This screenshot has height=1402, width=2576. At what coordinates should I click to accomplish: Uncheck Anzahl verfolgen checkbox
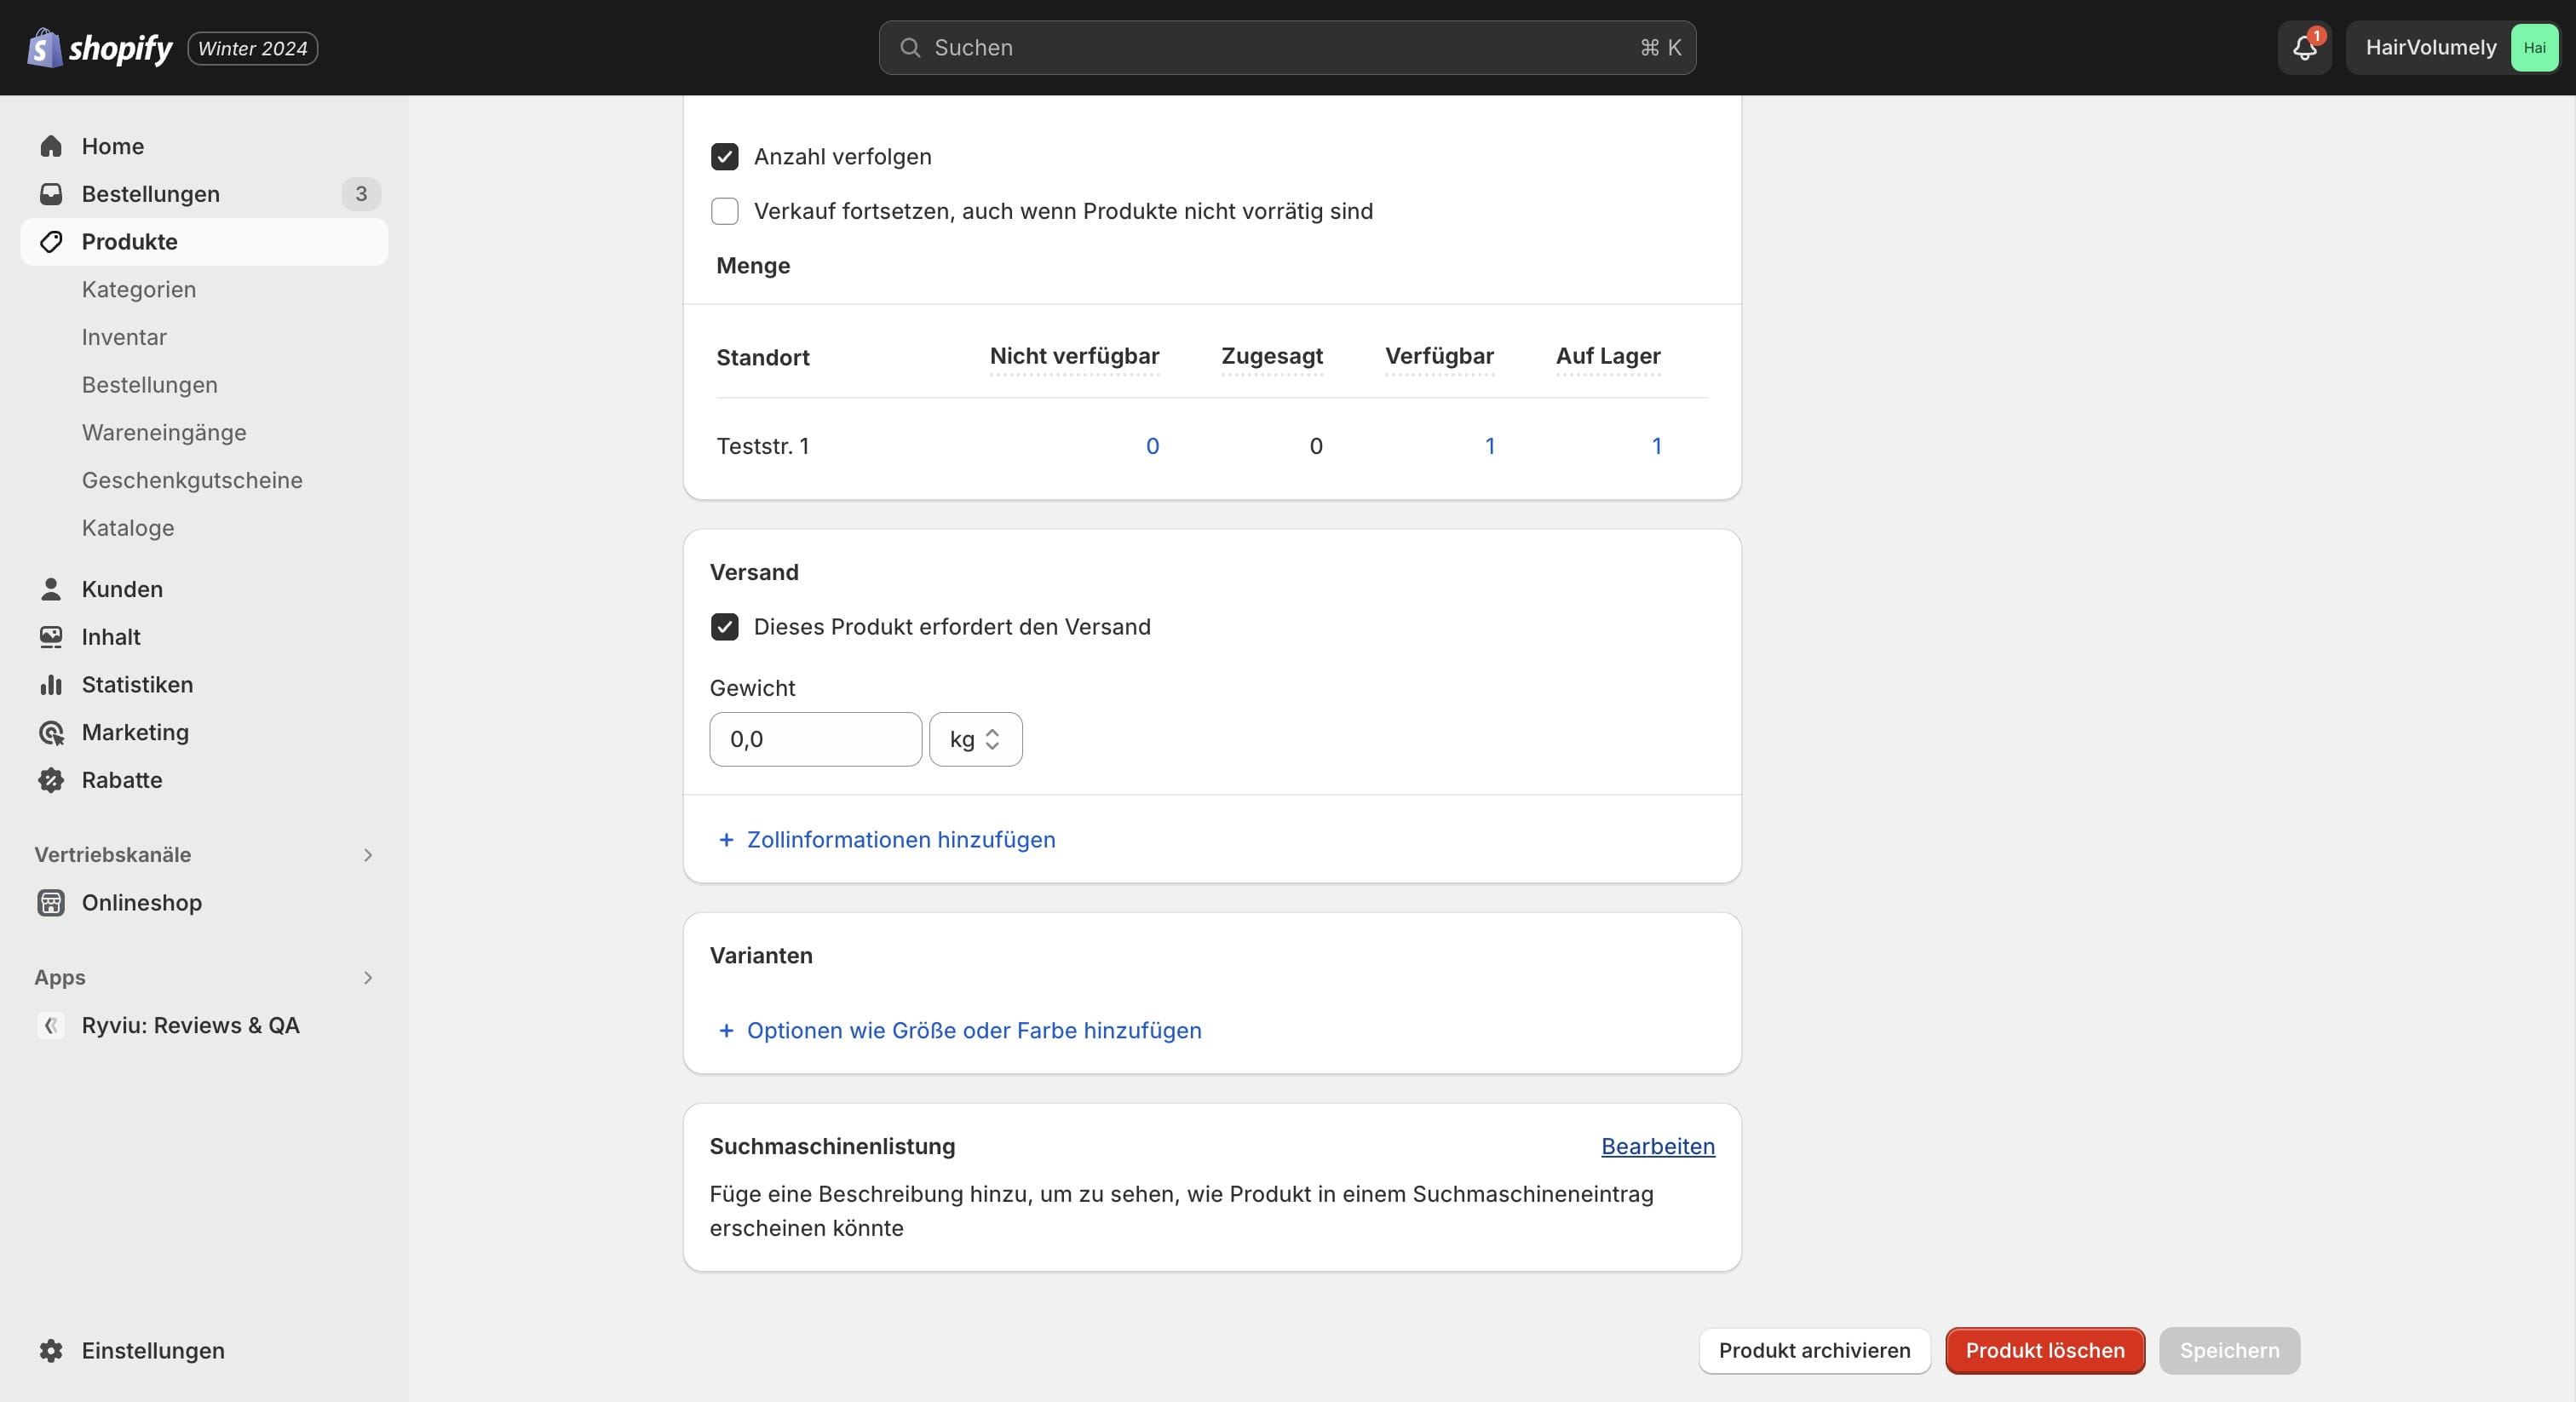click(x=725, y=157)
